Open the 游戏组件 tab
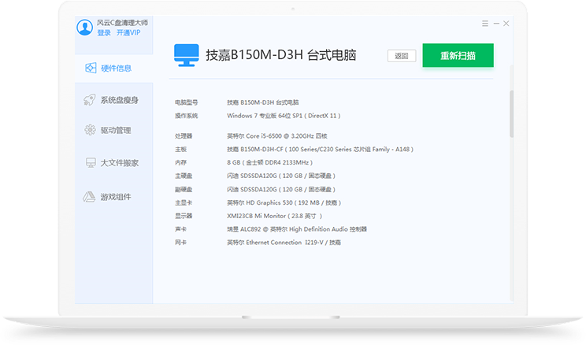 click(x=116, y=197)
